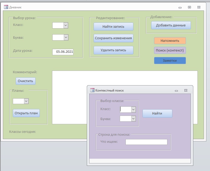Viewport: 210px width, 171px height.
Task: Click the Найти запись button
Action: [113, 26]
